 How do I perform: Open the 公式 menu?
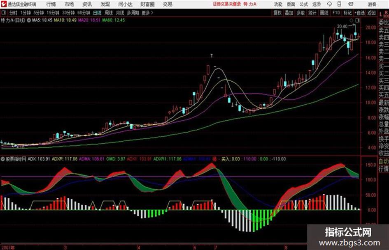click(x=304, y=4)
